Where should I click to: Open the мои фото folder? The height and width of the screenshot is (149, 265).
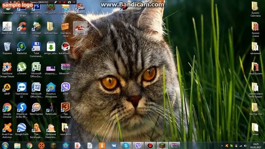65,130
